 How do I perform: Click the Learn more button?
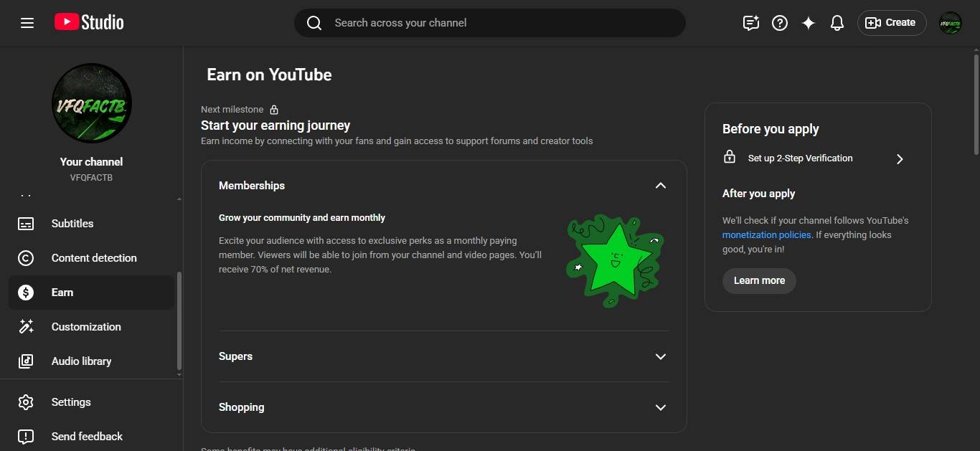pyautogui.click(x=759, y=280)
